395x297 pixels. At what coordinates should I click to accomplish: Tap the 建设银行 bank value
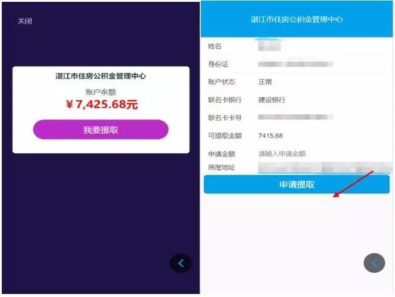coord(272,100)
